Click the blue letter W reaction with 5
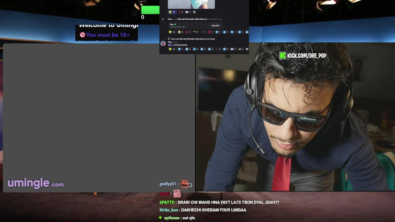The width and height of the screenshot is (395, 222). tap(188, 49)
